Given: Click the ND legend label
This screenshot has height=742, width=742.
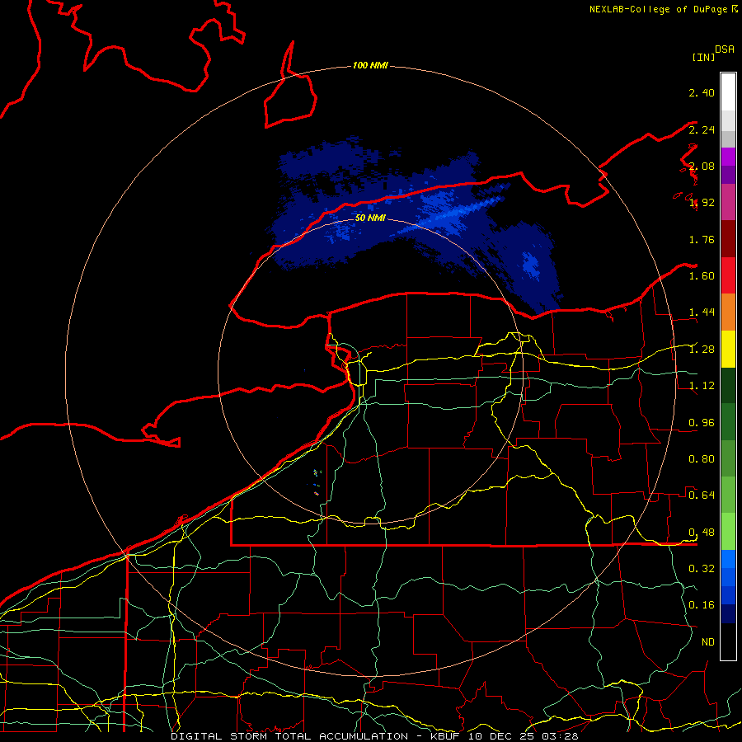Looking at the screenshot, I should tap(708, 642).
